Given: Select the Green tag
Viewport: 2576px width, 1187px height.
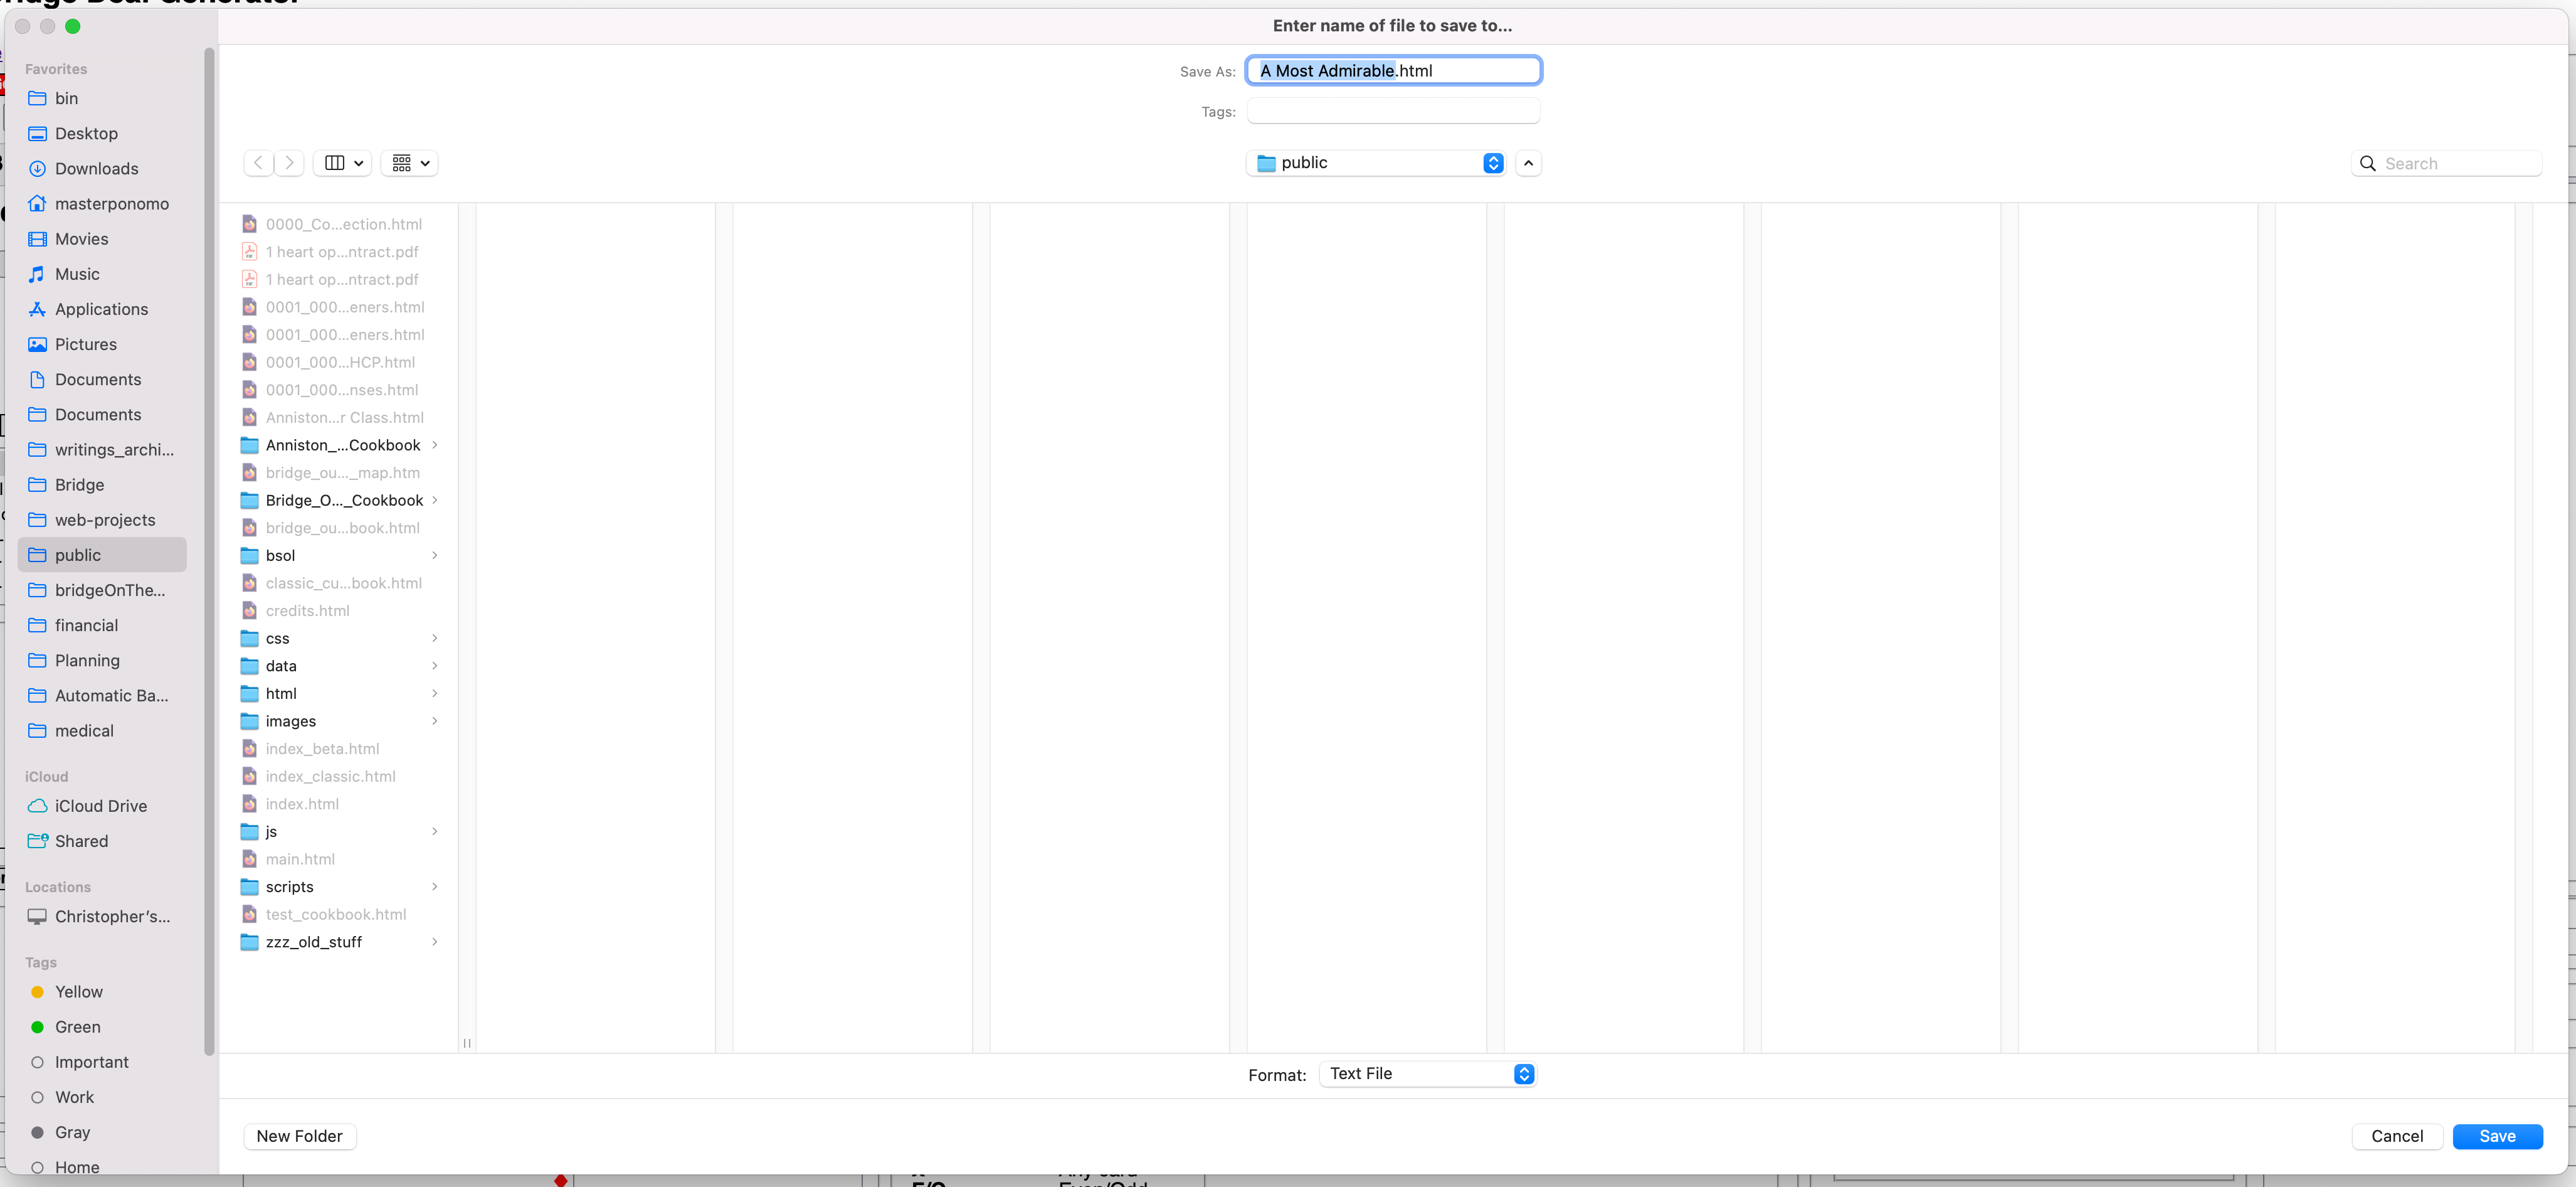Looking at the screenshot, I should click(77, 1027).
